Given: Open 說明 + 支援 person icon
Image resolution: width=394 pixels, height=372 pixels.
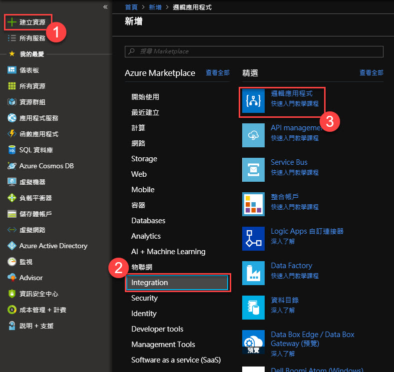Looking at the screenshot, I should pyautogui.click(x=12, y=326).
